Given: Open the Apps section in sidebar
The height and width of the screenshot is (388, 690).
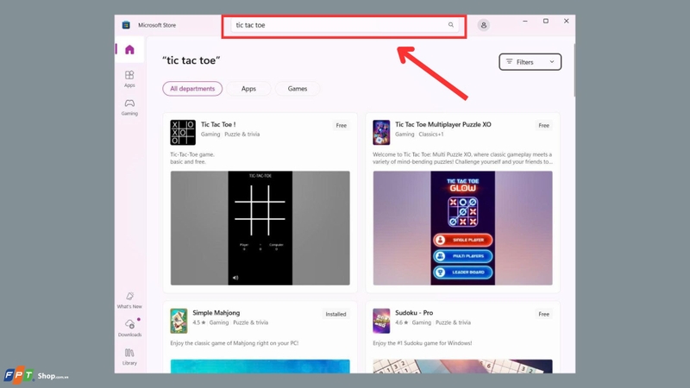Looking at the screenshot, I should coord(129,78).
